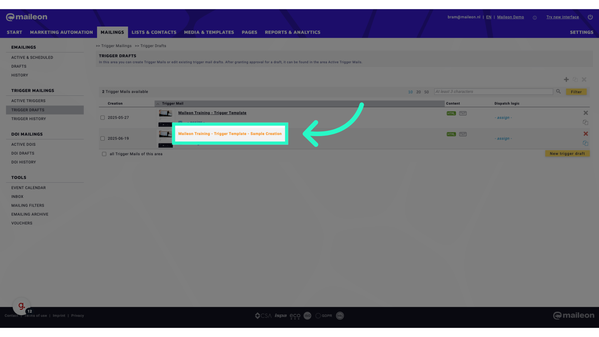Click the New trigger draft button
This screenshot has height=337, width=599.
point(567,154)
